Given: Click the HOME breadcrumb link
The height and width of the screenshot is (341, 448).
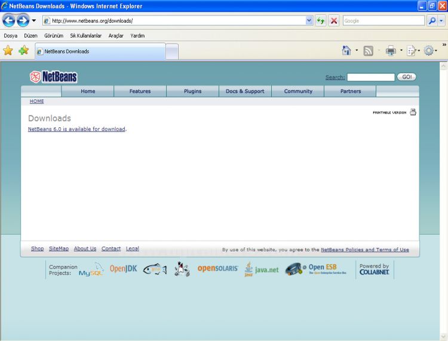Looking at the screenshot, I should 37,101.
